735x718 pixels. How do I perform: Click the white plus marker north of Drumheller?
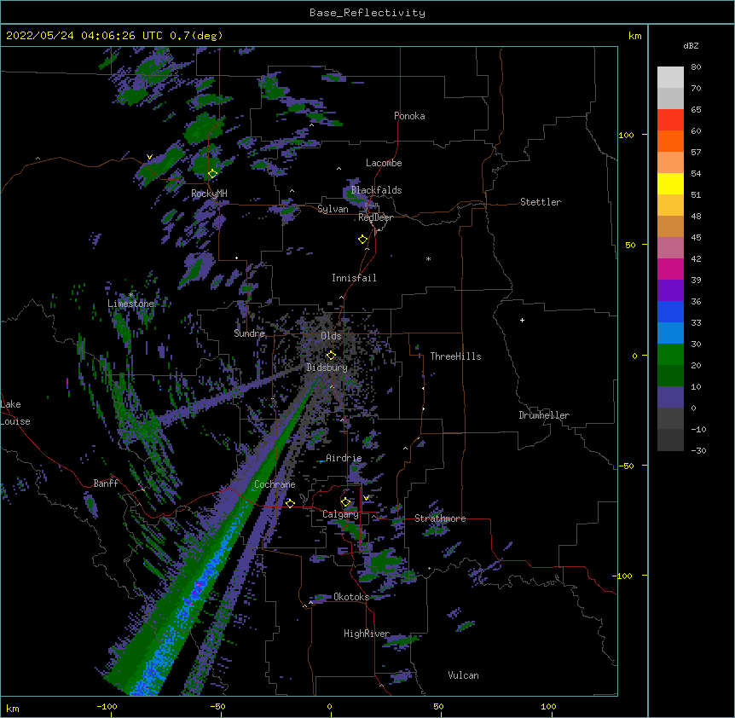point(522,320)
